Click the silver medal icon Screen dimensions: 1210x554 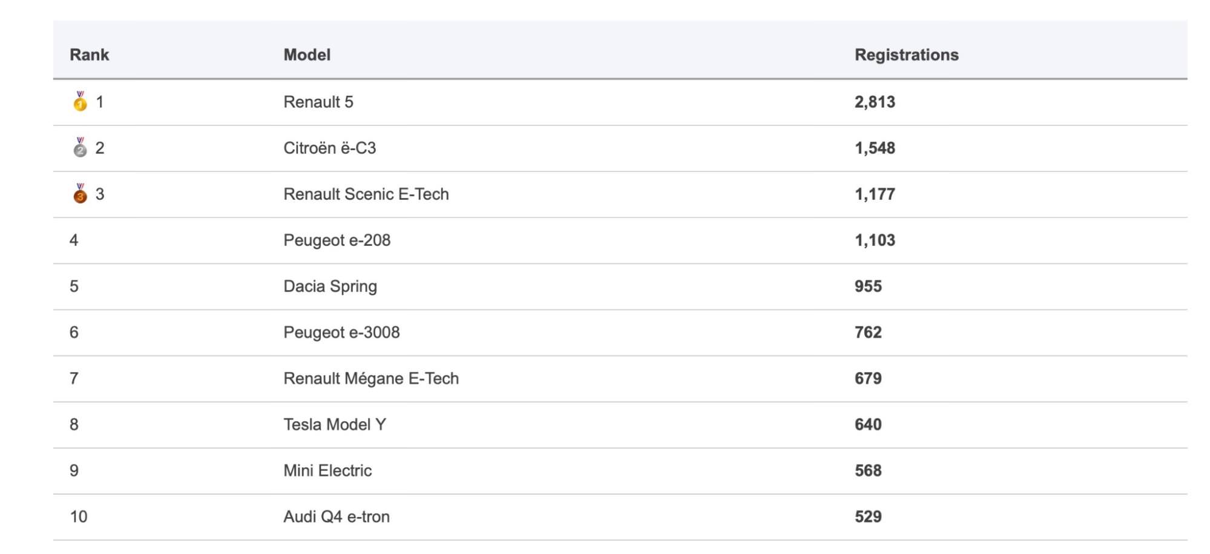(80, 148)
